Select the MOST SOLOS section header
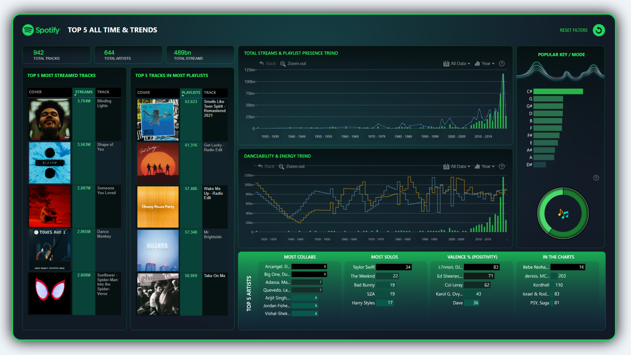 tap(384, 257)
